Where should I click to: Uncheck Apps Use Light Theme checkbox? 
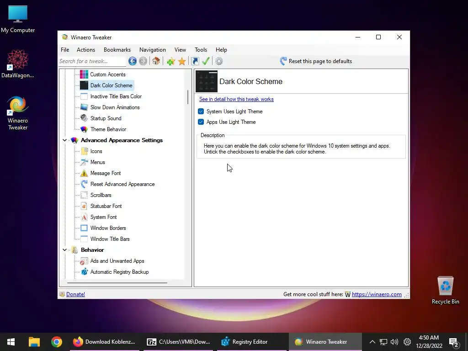[x=201, y=122]
